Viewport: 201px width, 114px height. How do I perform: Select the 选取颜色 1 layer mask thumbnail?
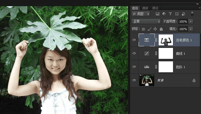pyautogui.click(x=166, y=40)
